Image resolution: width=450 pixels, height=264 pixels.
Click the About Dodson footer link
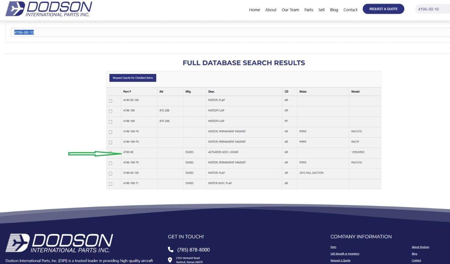pyautogui.click(x=420, y=247)
